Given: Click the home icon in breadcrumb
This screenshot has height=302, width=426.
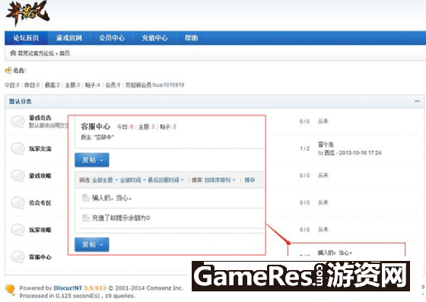Looking at the screenshot, I should [13, 52].
